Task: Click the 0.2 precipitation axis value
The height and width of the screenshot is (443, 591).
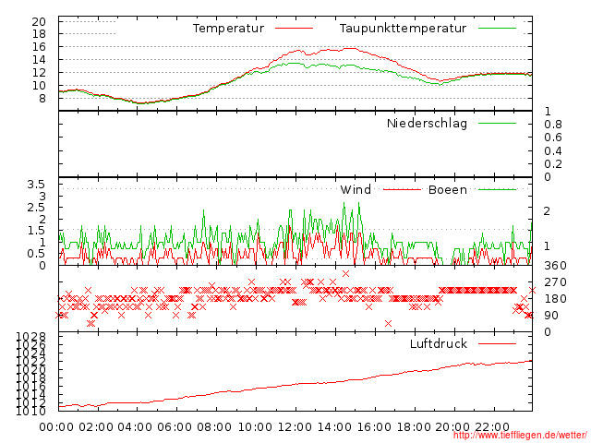Action: [x=553, y=164]
